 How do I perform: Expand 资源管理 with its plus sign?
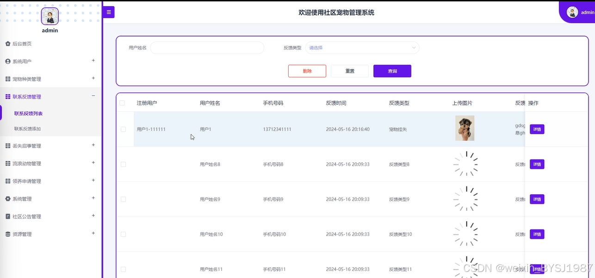[93, 233]
